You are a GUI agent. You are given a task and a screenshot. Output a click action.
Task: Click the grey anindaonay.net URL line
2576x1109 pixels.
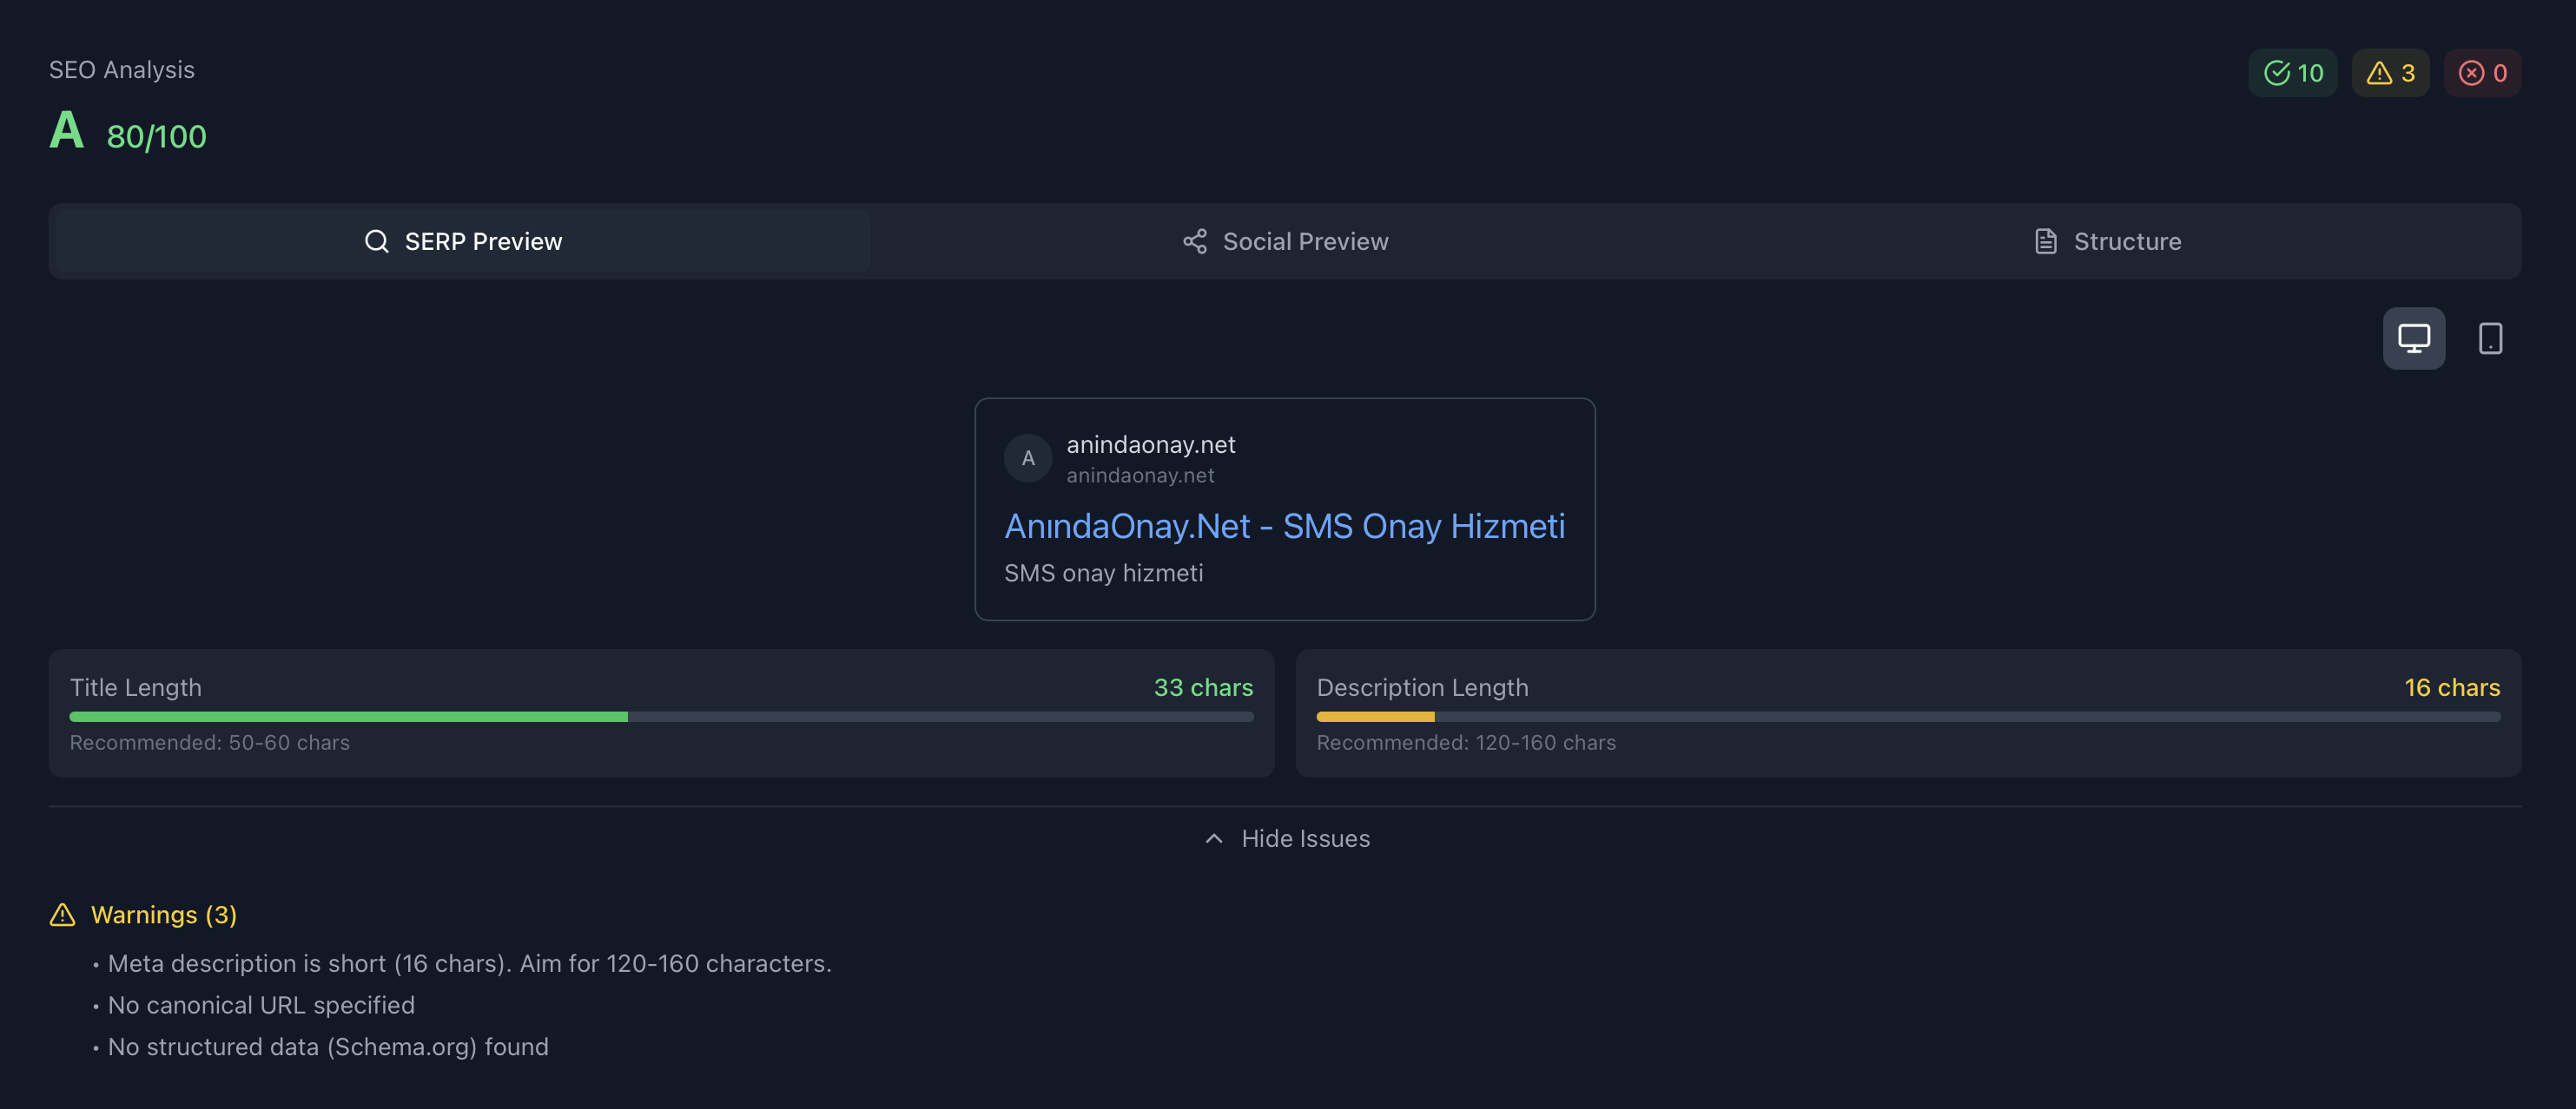tap(1140, 476)
